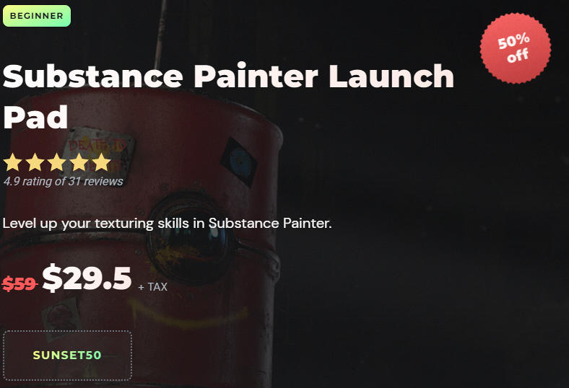The height and width of the screenshot is (388, 569).
Task: Select the first rating star
Action: [13, 162]
